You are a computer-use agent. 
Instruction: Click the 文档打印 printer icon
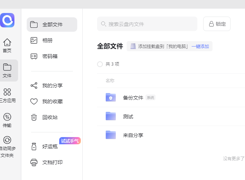[34, 162]
